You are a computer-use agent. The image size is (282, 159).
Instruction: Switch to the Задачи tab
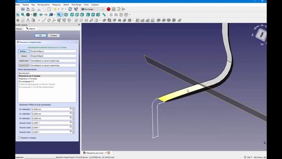(x=30, y=29)
